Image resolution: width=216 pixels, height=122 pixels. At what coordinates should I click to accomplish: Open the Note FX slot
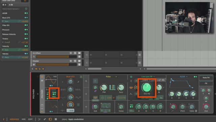[x=206, y=78]
